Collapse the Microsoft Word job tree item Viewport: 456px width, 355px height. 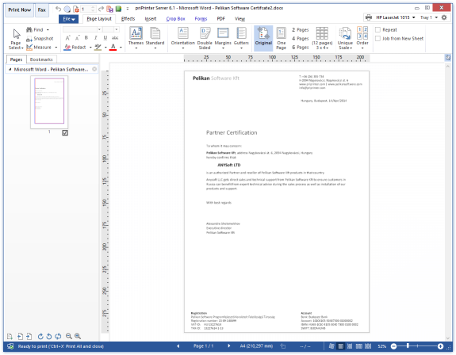(10, 70)
